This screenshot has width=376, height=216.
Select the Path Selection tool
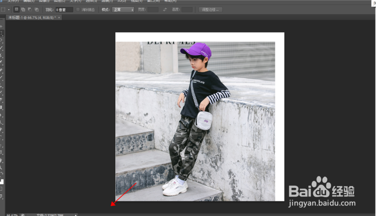coord(1,145)
